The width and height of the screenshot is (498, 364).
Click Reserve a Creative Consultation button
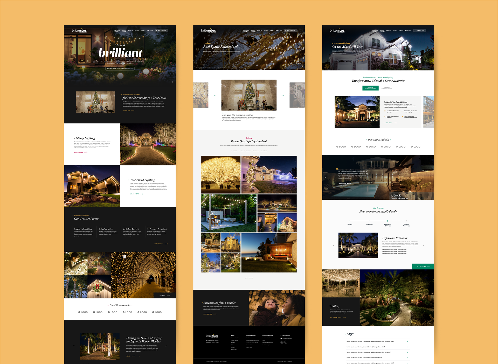pos(120,69)
